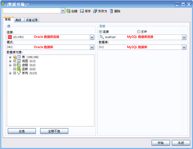Expand the 视图 tree node
Image resolution: width=193 pixels, height=149 pixels.
[x=10, y=61]
